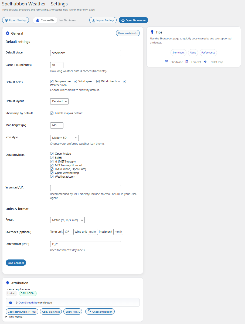
Task: Click the Forecast table icon
Action: (x=187, y=62)
